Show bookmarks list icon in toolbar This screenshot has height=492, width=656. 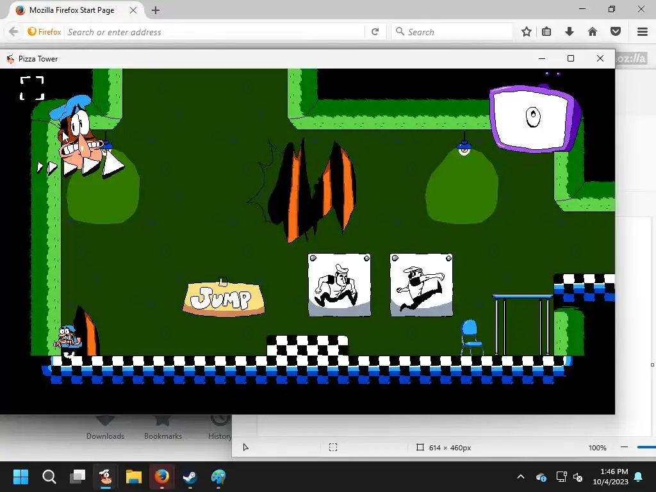tap(546, 32)
